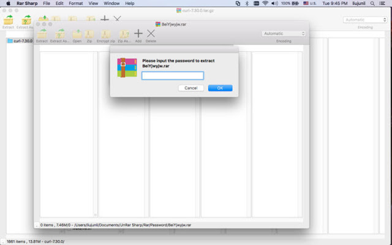392x245 pixels.
Task: Open the Apple menu
Action: pos(8,4)
